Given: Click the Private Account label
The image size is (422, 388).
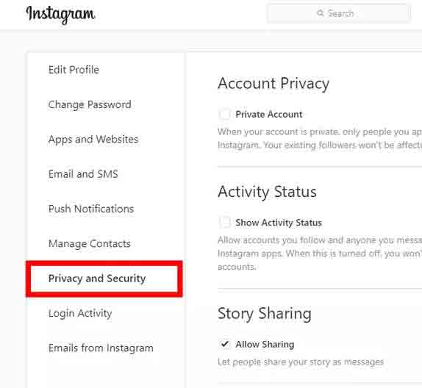Looking at the screenshot, I should click(x=269, y=115).
